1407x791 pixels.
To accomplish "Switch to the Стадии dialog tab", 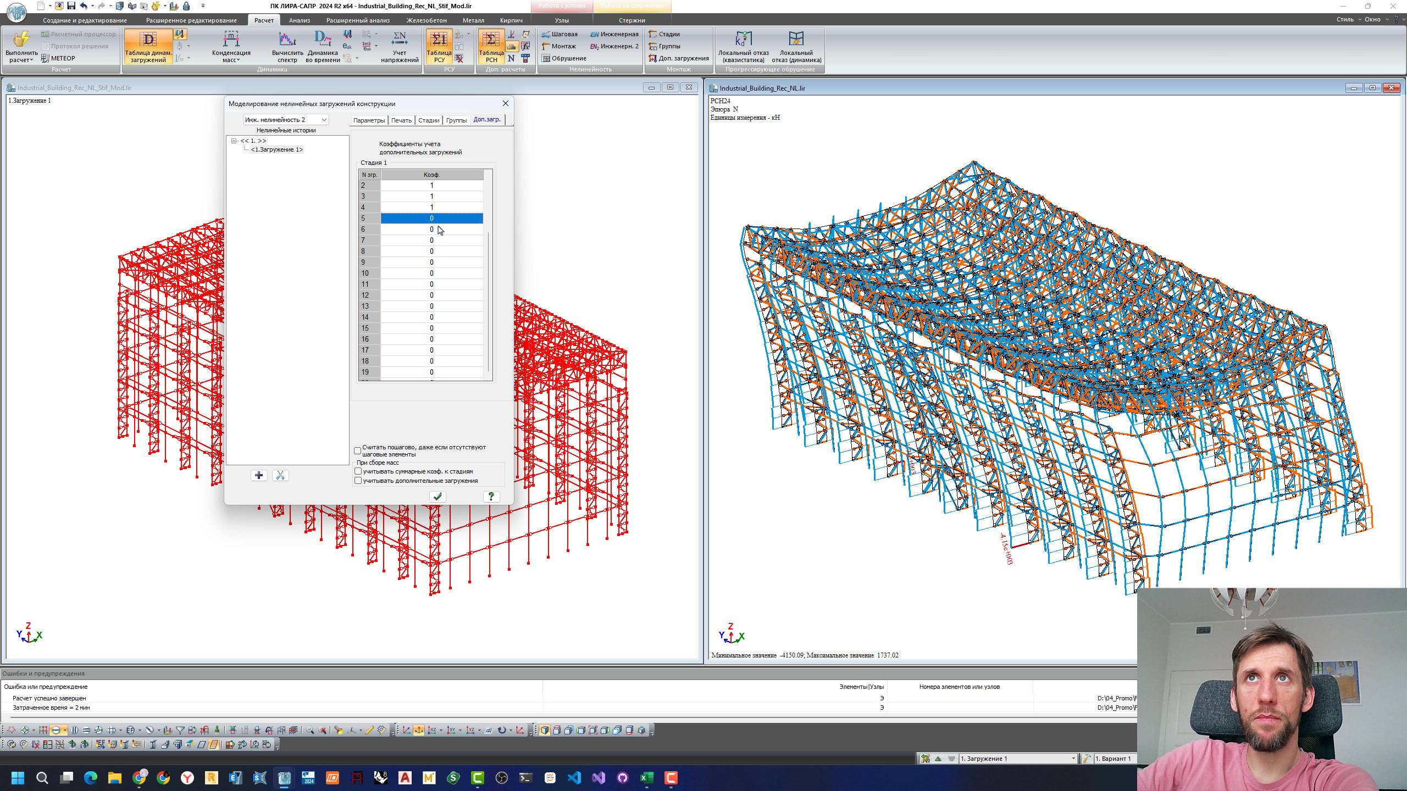I will pos(428,120).
